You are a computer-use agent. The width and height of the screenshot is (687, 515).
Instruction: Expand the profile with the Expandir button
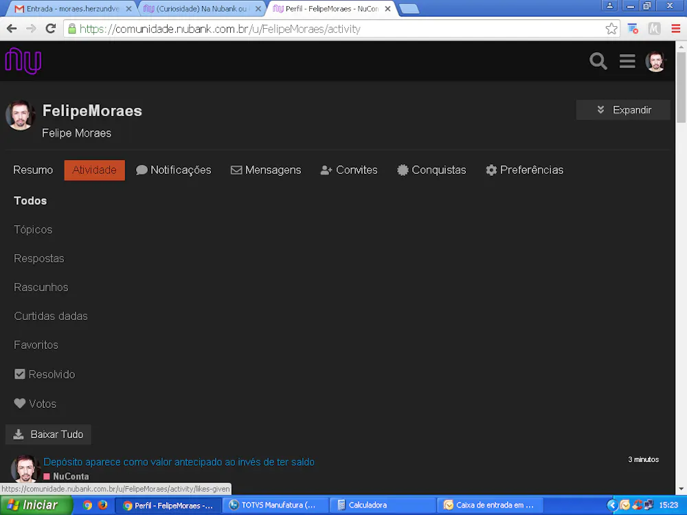[623, 110]
